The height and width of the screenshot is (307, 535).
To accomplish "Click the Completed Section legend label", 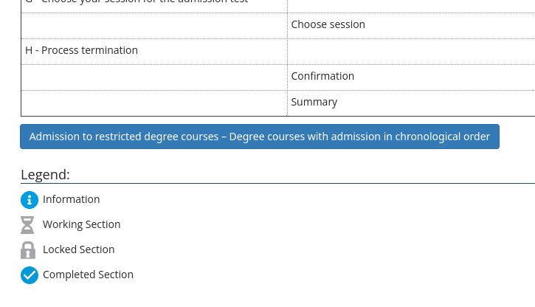I will tap(88, 275).
